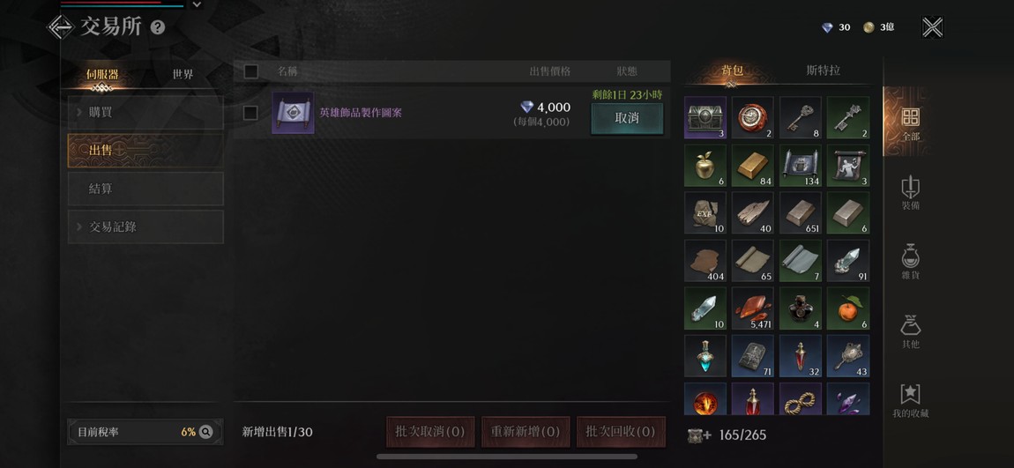Viewport: 1014px width, 468px height.
Task: Select the golden apple item in inventory
Action: click(705, 166)
